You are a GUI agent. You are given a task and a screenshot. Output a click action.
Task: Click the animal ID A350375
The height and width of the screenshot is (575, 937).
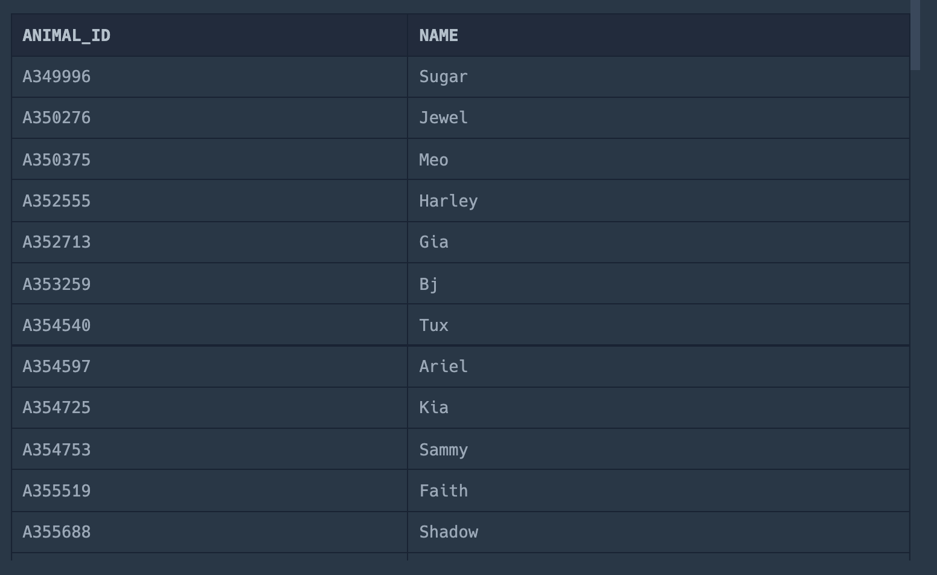tap(57, 160)
